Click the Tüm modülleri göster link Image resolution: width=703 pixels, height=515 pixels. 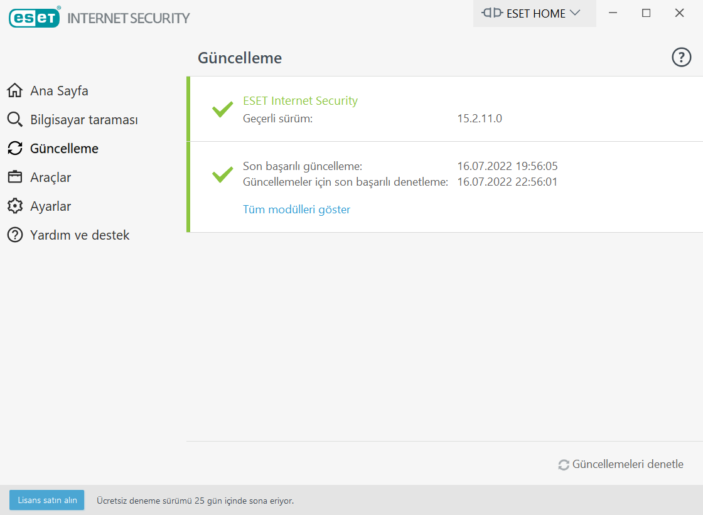[296, 210]
